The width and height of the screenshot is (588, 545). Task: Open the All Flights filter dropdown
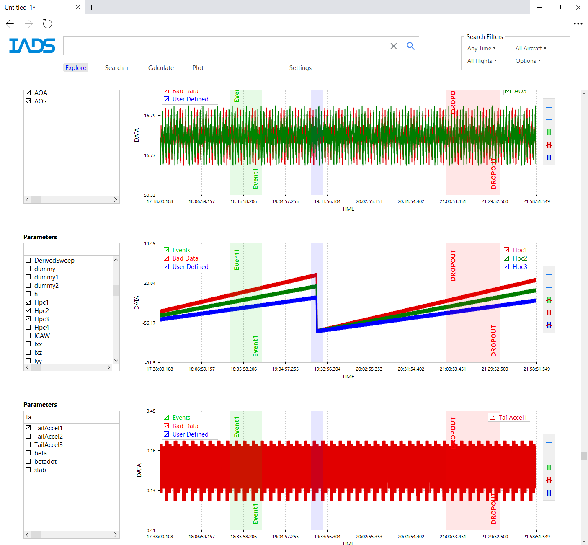tap(482, 61)
